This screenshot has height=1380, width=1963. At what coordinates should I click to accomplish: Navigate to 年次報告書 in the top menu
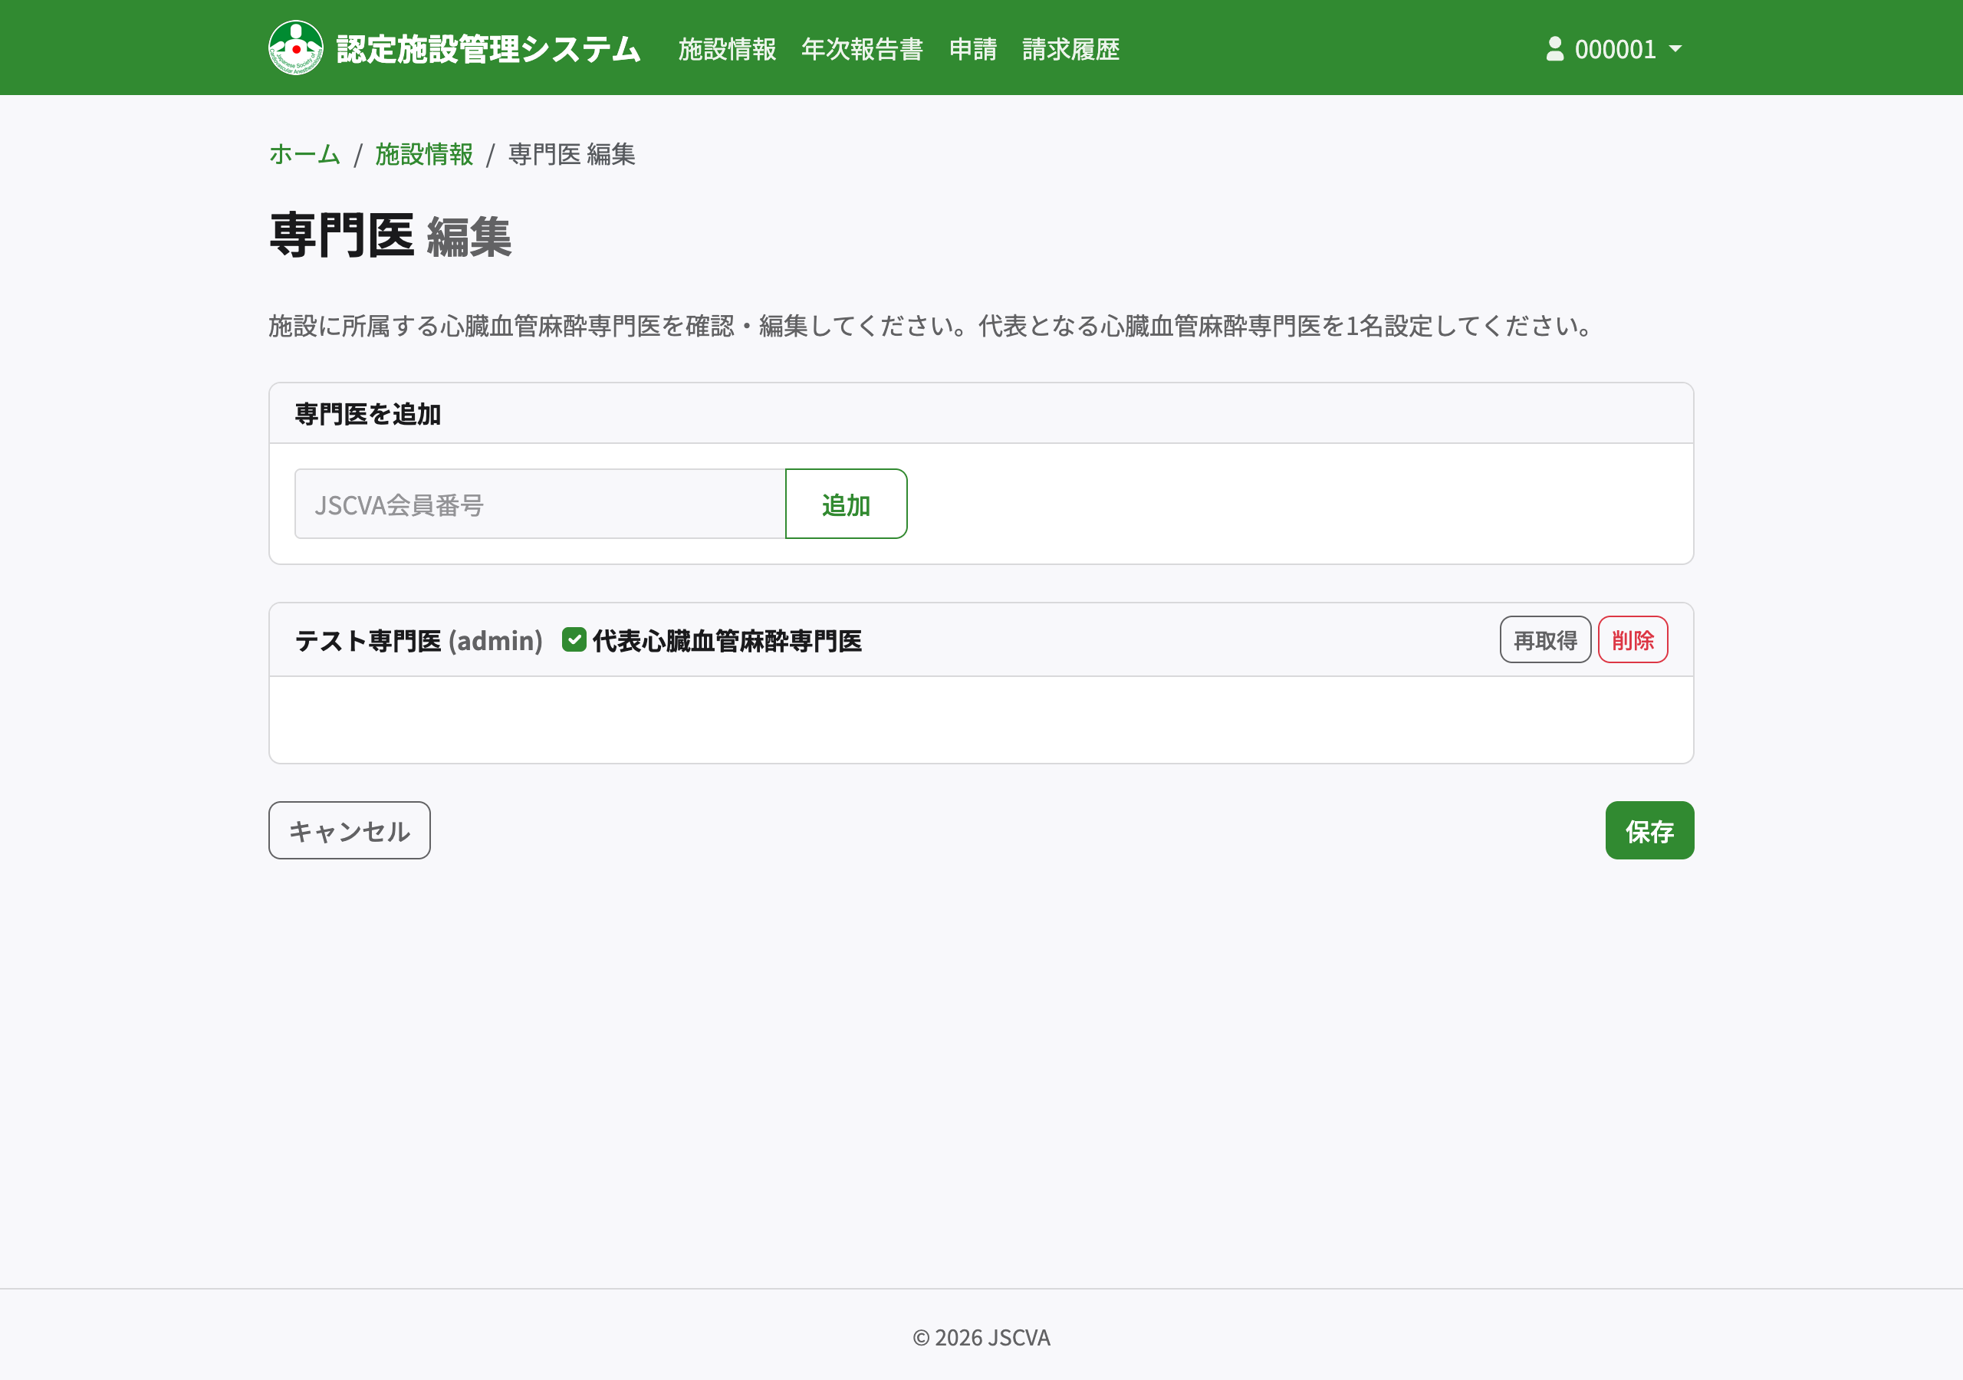862,50
